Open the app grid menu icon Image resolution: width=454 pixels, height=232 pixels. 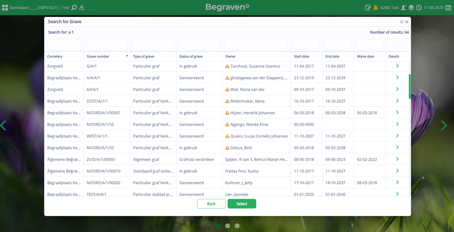click(x=5, y=8)
